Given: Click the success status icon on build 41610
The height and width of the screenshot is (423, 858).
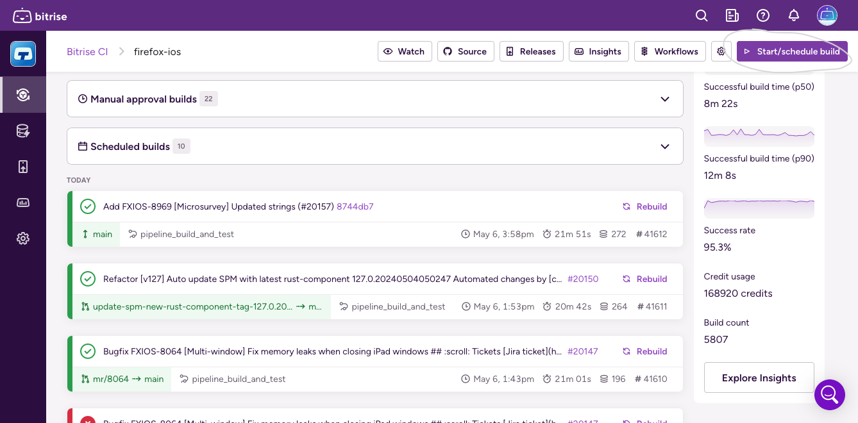Looking at the screenshot, I should coord(88,351).
